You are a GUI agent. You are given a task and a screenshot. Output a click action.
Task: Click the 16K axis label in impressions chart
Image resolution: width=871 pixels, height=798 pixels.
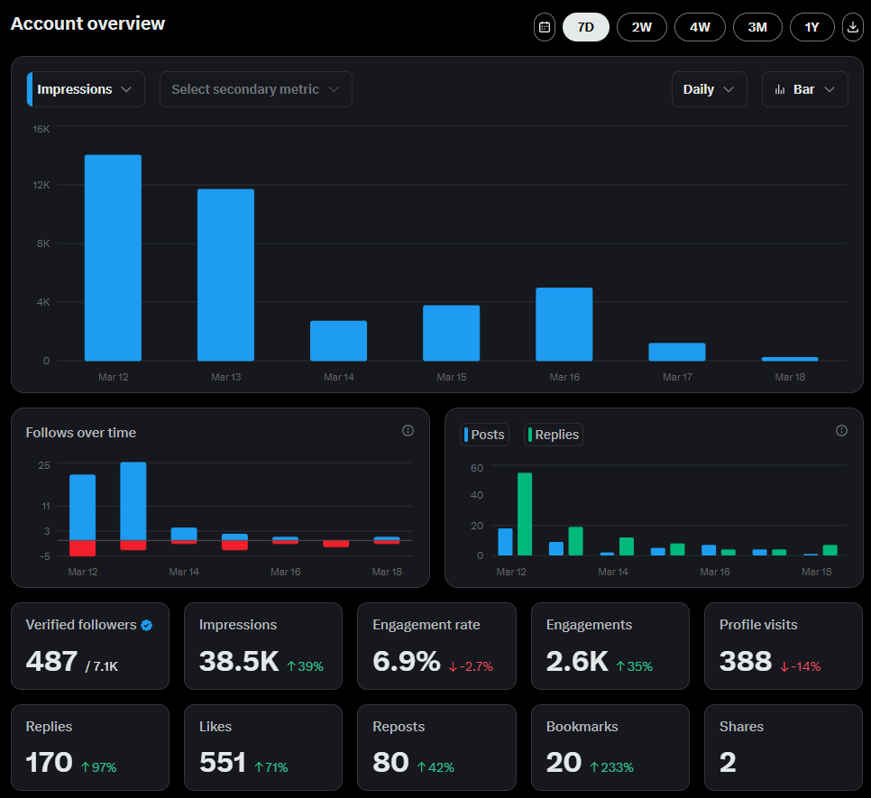point(41,129)
